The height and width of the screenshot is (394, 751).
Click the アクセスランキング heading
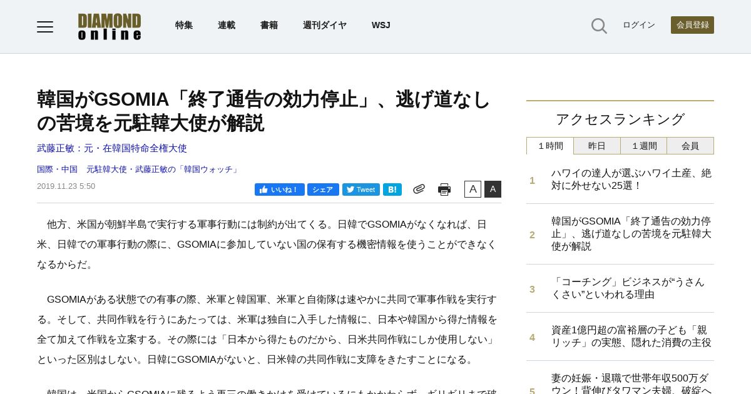(x=620, y=119)
